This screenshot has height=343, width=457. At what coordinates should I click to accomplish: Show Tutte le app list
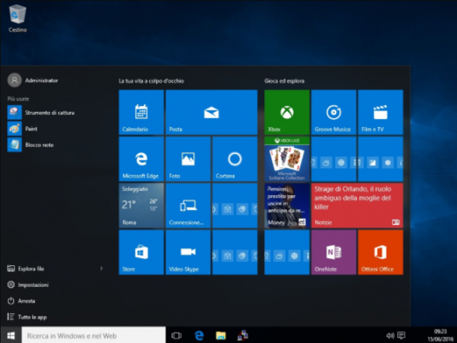click(27, 317)
